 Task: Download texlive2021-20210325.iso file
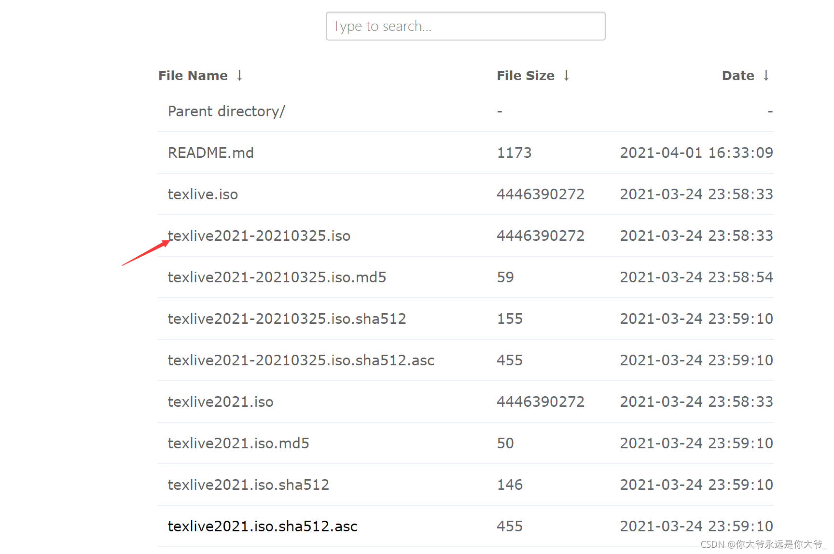click(259, 236)
